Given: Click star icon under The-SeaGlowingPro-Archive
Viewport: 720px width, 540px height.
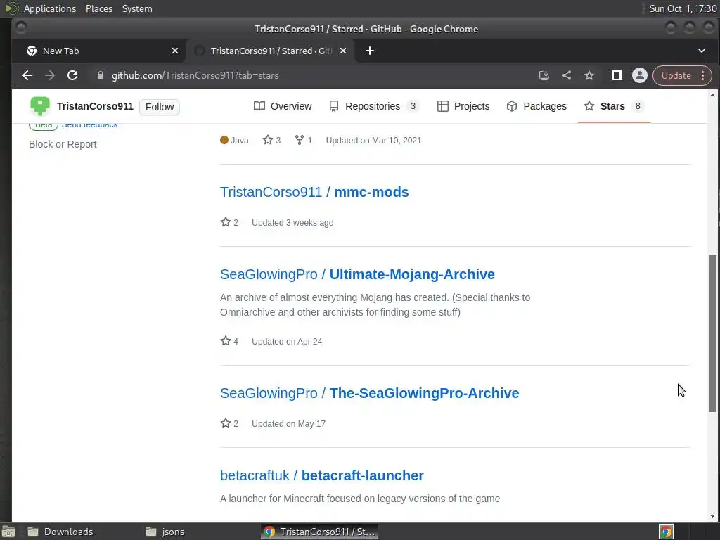Looking at the screenshot, I should tap(226, 423).
